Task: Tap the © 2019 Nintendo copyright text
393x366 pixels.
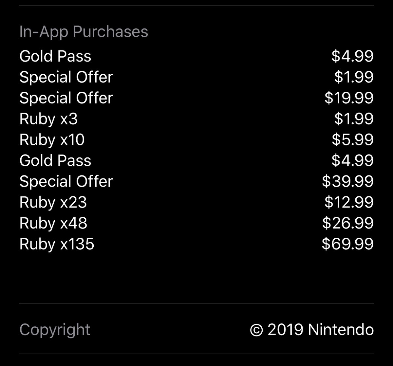Action: [x=311, y=330]
